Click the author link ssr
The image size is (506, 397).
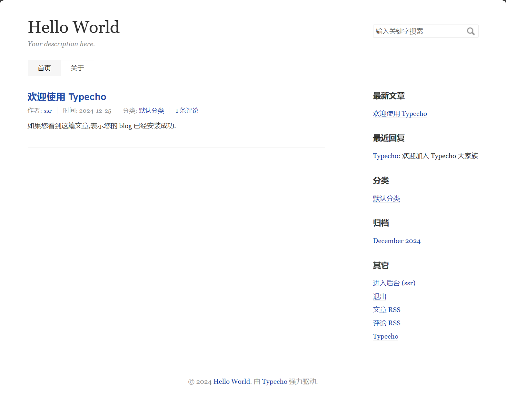(x=47, y=111)
